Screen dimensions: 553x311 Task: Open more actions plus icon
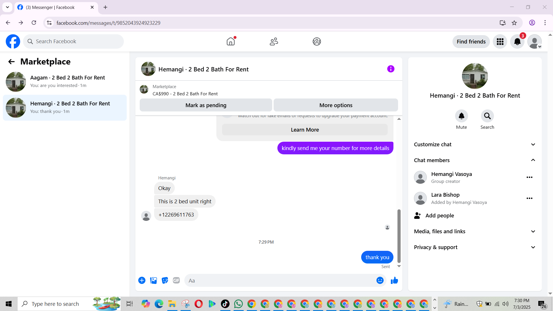[x=142, y=280]
